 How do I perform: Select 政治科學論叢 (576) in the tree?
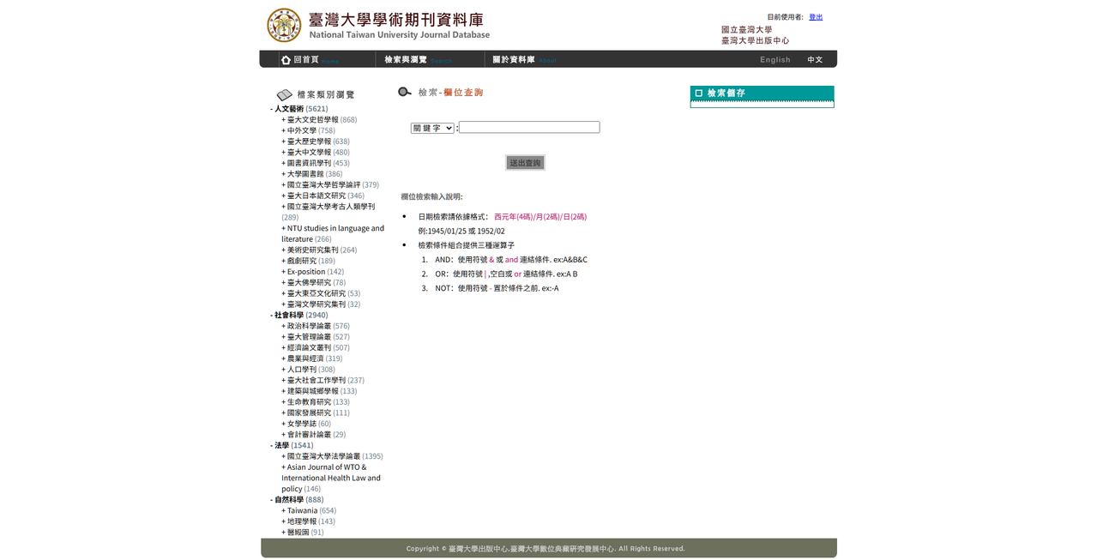tap(316, 326)
